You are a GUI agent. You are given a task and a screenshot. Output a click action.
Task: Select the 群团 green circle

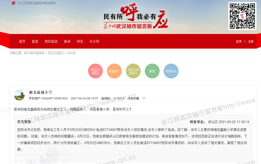(152, 71)
